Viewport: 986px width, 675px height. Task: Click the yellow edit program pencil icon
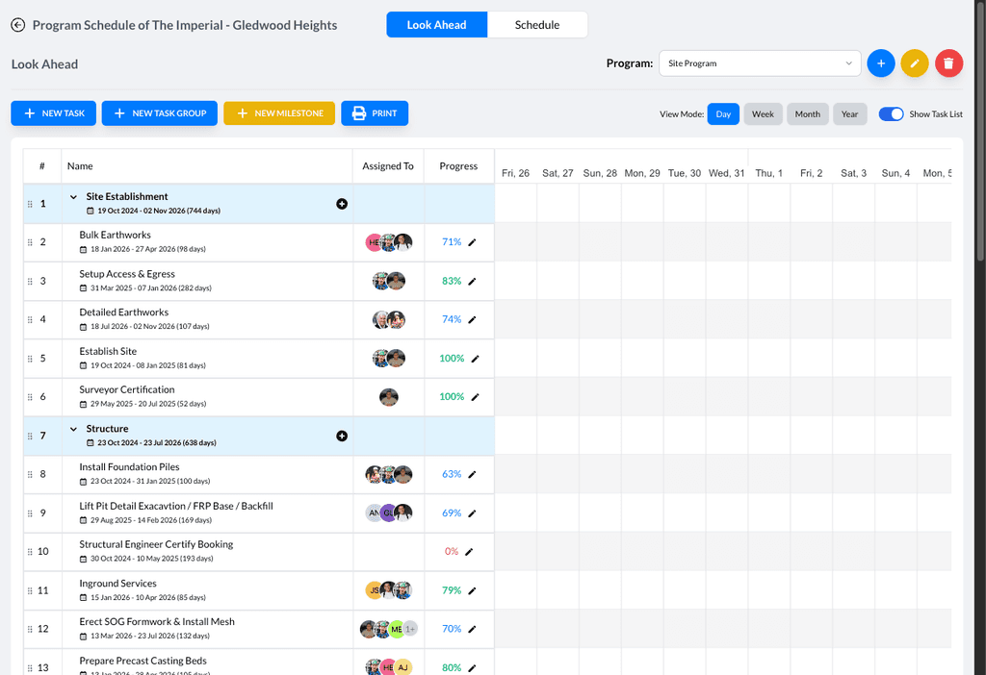pyautogui.click(x=915, y=62)
